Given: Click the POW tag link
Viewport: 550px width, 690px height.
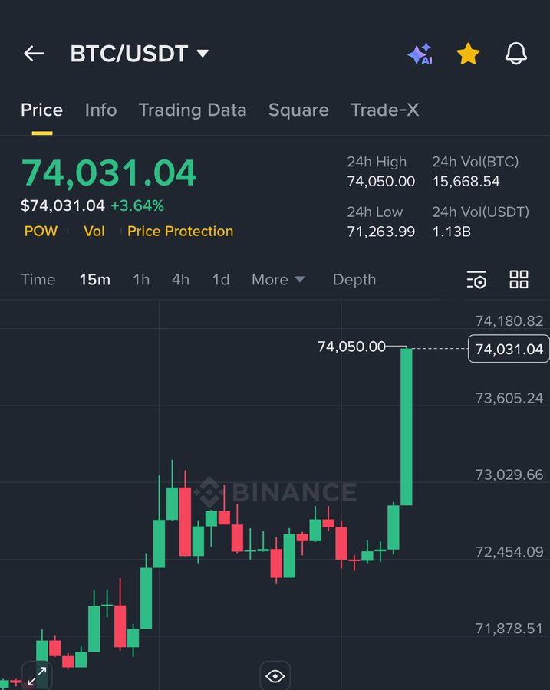Looking at the screenshot, I should pos(41,231).
